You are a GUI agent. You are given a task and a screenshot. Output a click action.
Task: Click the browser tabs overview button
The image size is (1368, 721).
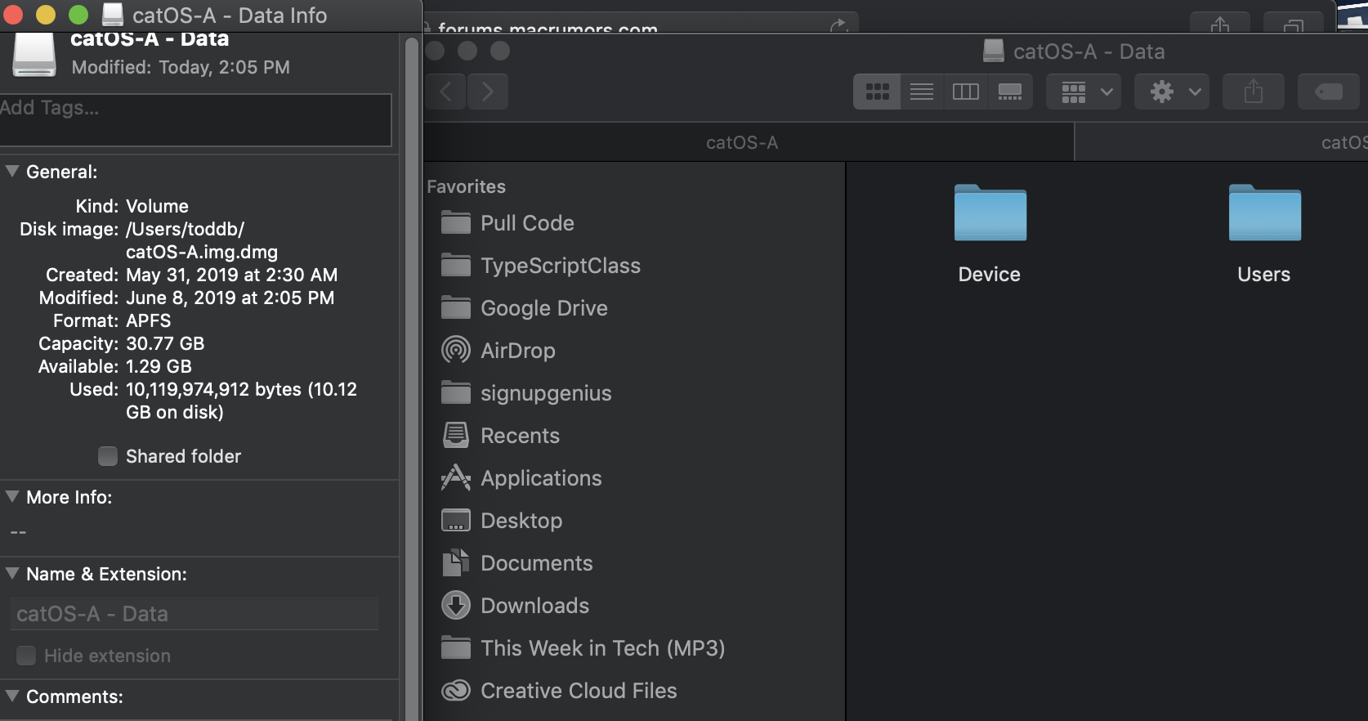tap(1294, 24)
